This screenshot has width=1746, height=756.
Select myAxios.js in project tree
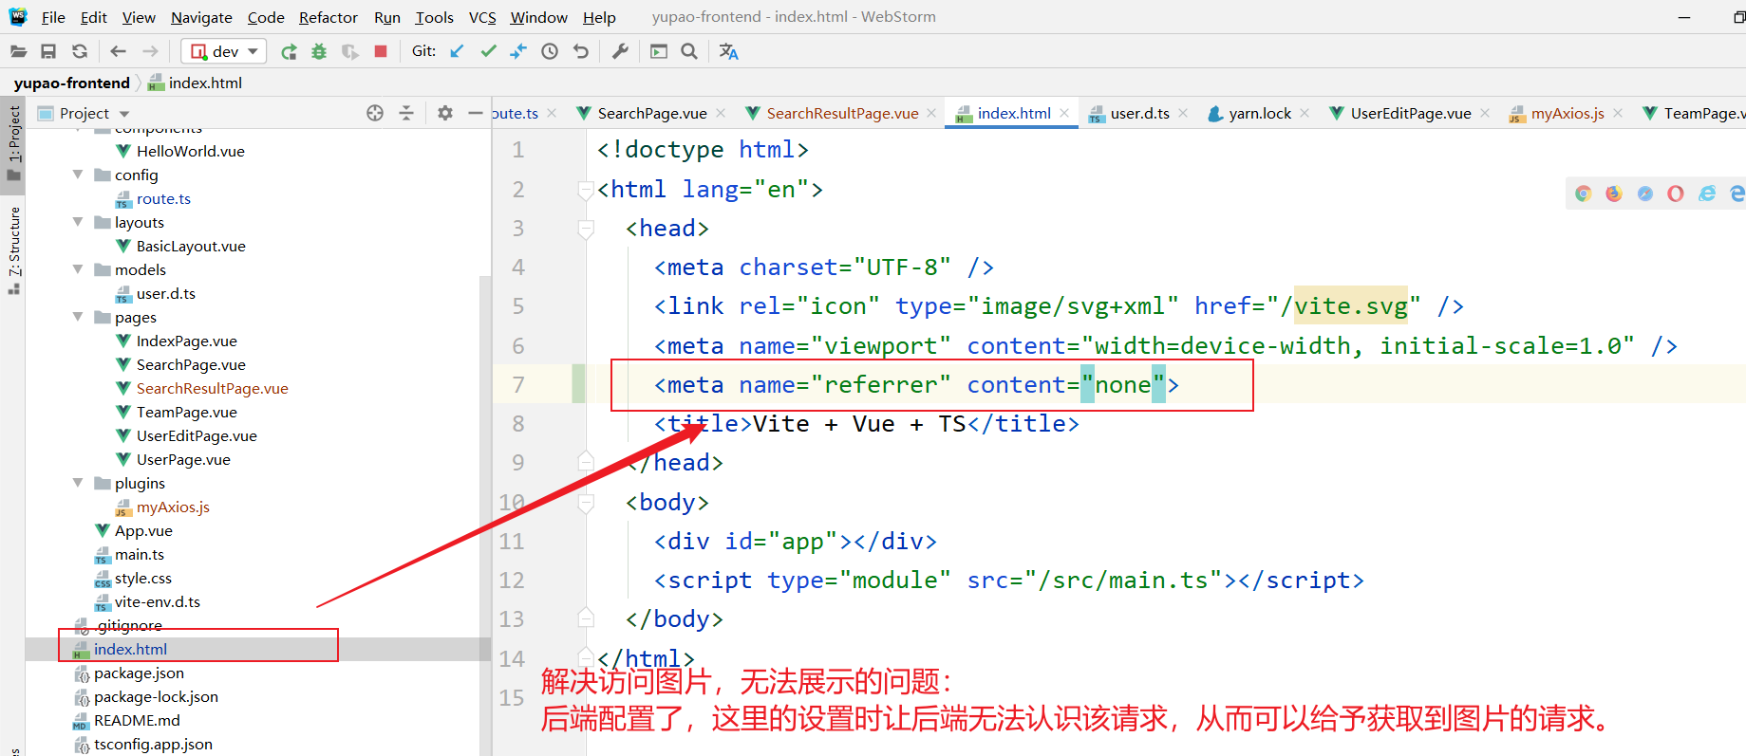(x=173, y=507)
